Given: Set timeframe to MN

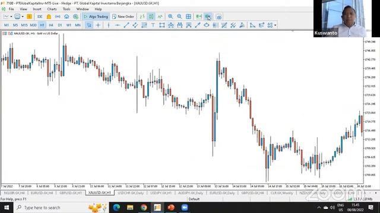Looking at the screenshot, I should click(78, 25).
